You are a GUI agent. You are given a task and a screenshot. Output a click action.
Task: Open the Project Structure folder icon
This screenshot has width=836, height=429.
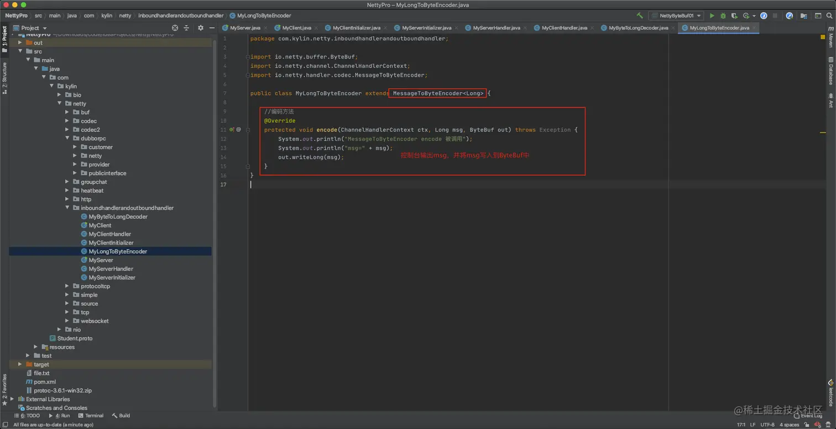[804, 16]
